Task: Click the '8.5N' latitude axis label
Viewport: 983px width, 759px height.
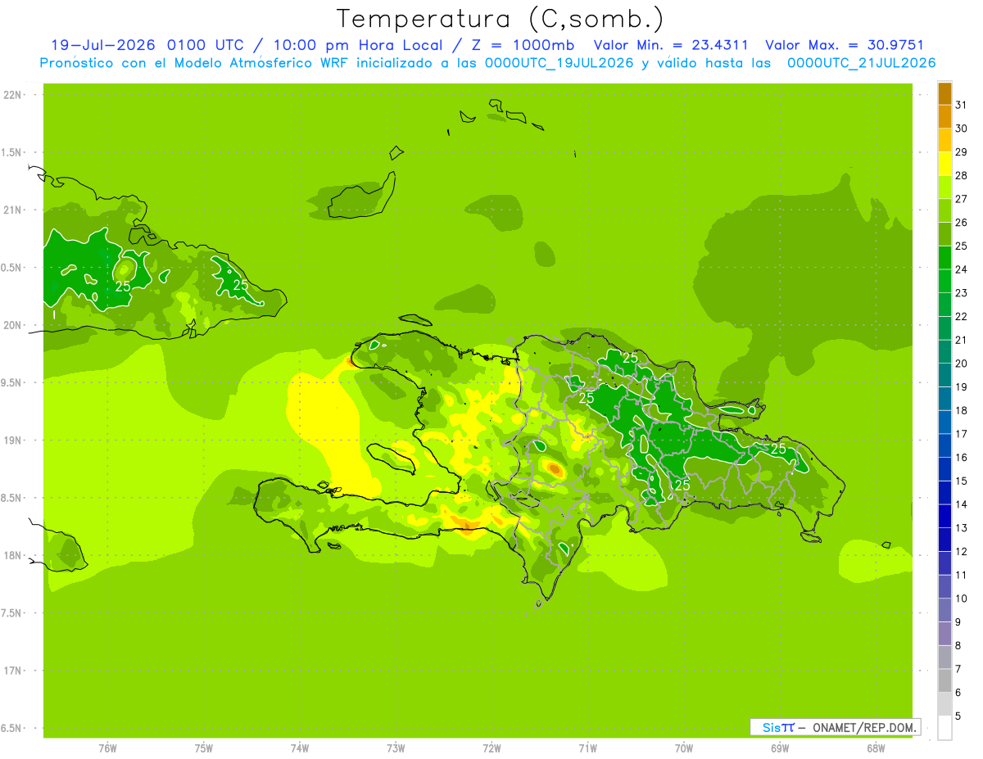Action: pyautogui.click(x=12, y=498)
